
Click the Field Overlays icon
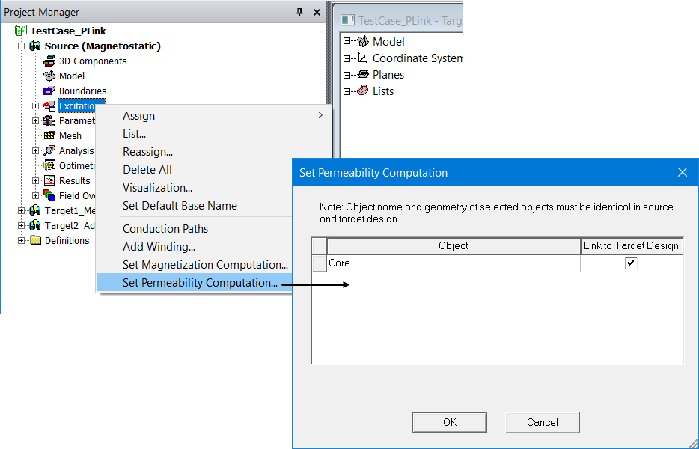pos(49,196)
